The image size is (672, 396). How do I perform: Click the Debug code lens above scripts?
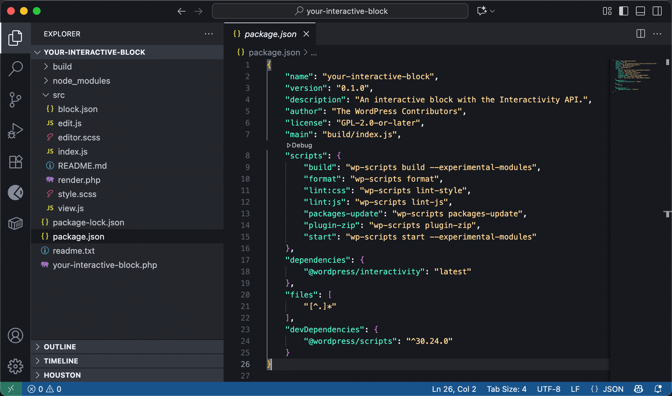click(x=300, y=145)
